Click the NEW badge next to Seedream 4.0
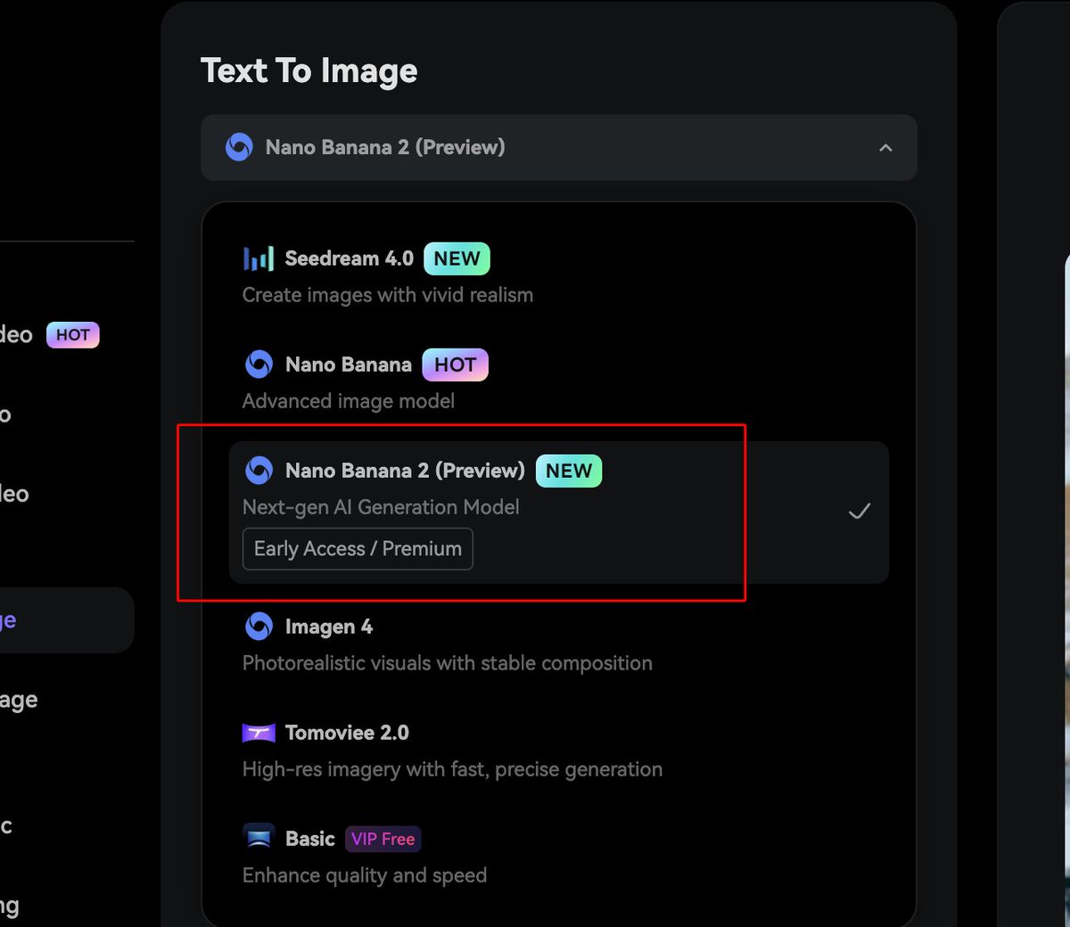 (x=457, y=258)
